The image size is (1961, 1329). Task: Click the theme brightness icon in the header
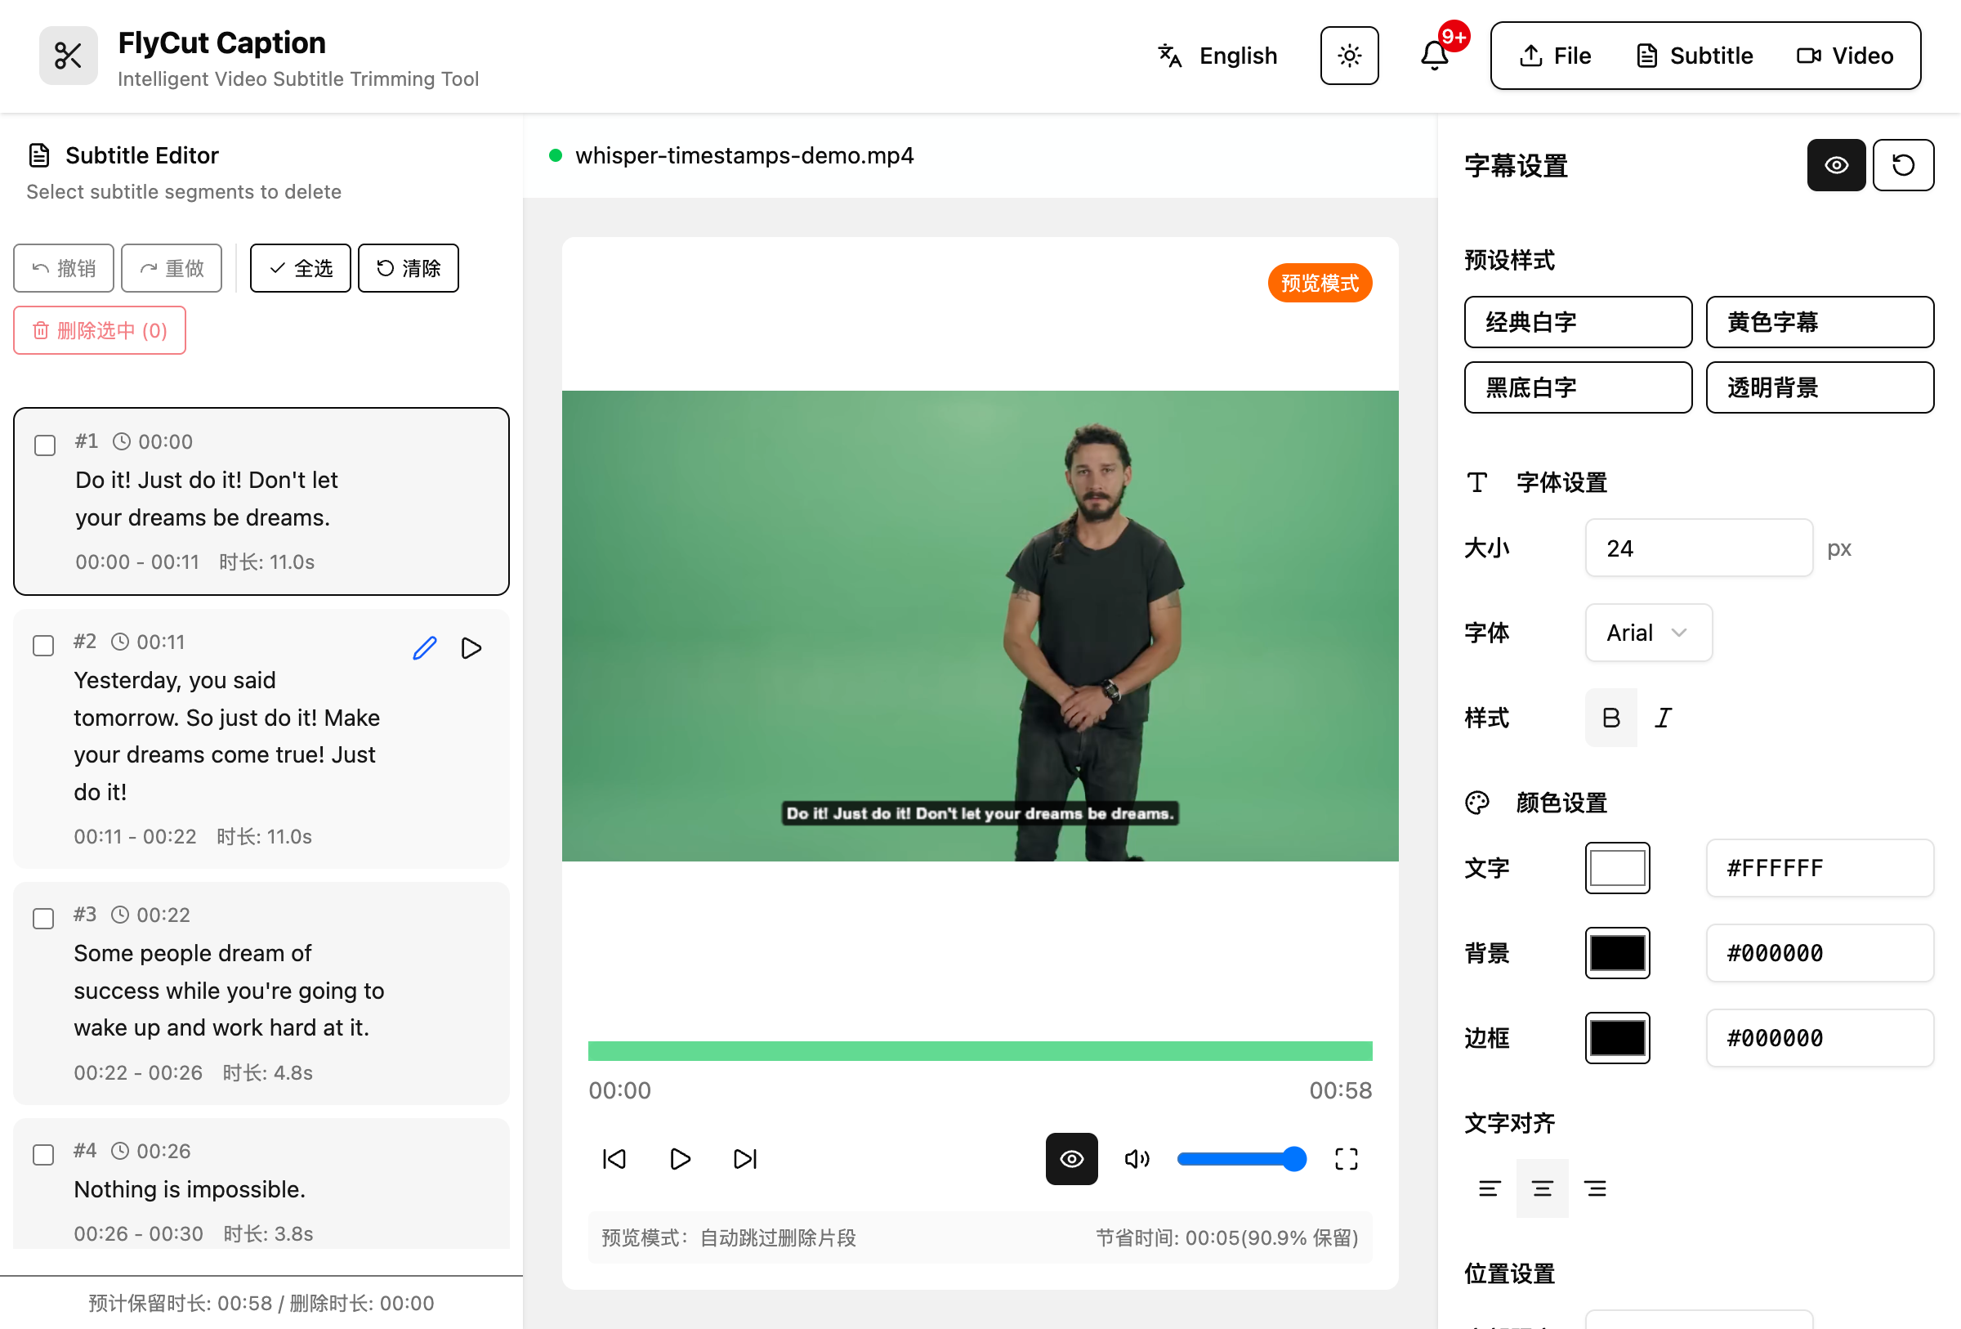[x=1348, y=56]
